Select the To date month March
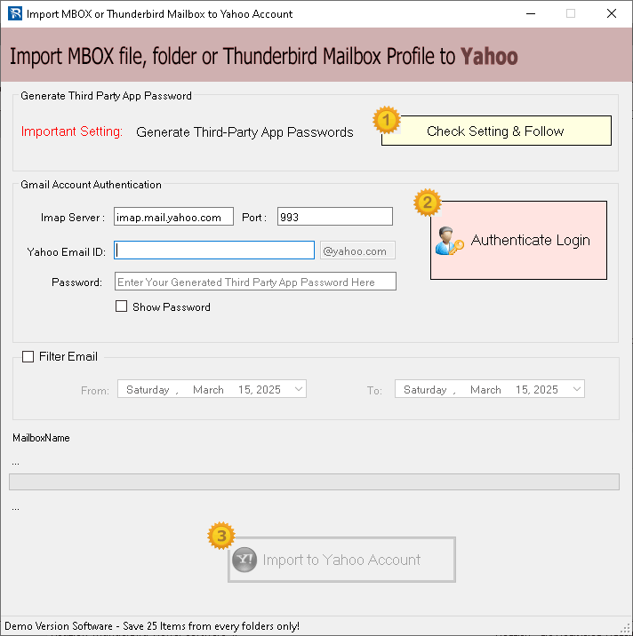Viewport: 633px width, 636px height. pos(485,390)
